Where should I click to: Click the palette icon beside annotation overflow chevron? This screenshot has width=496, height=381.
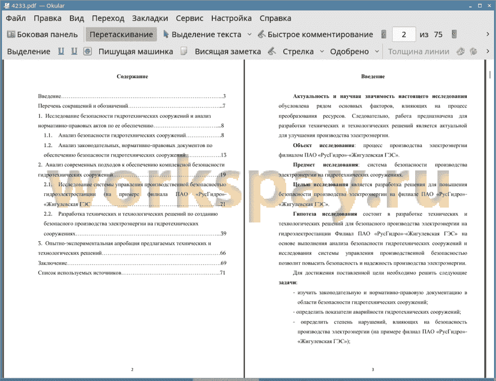point(474,52)
